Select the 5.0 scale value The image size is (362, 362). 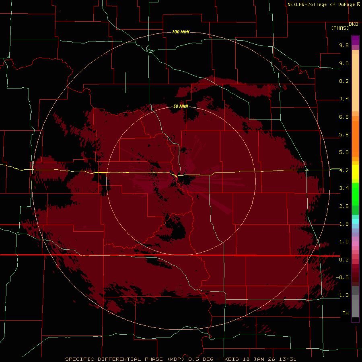344,152
